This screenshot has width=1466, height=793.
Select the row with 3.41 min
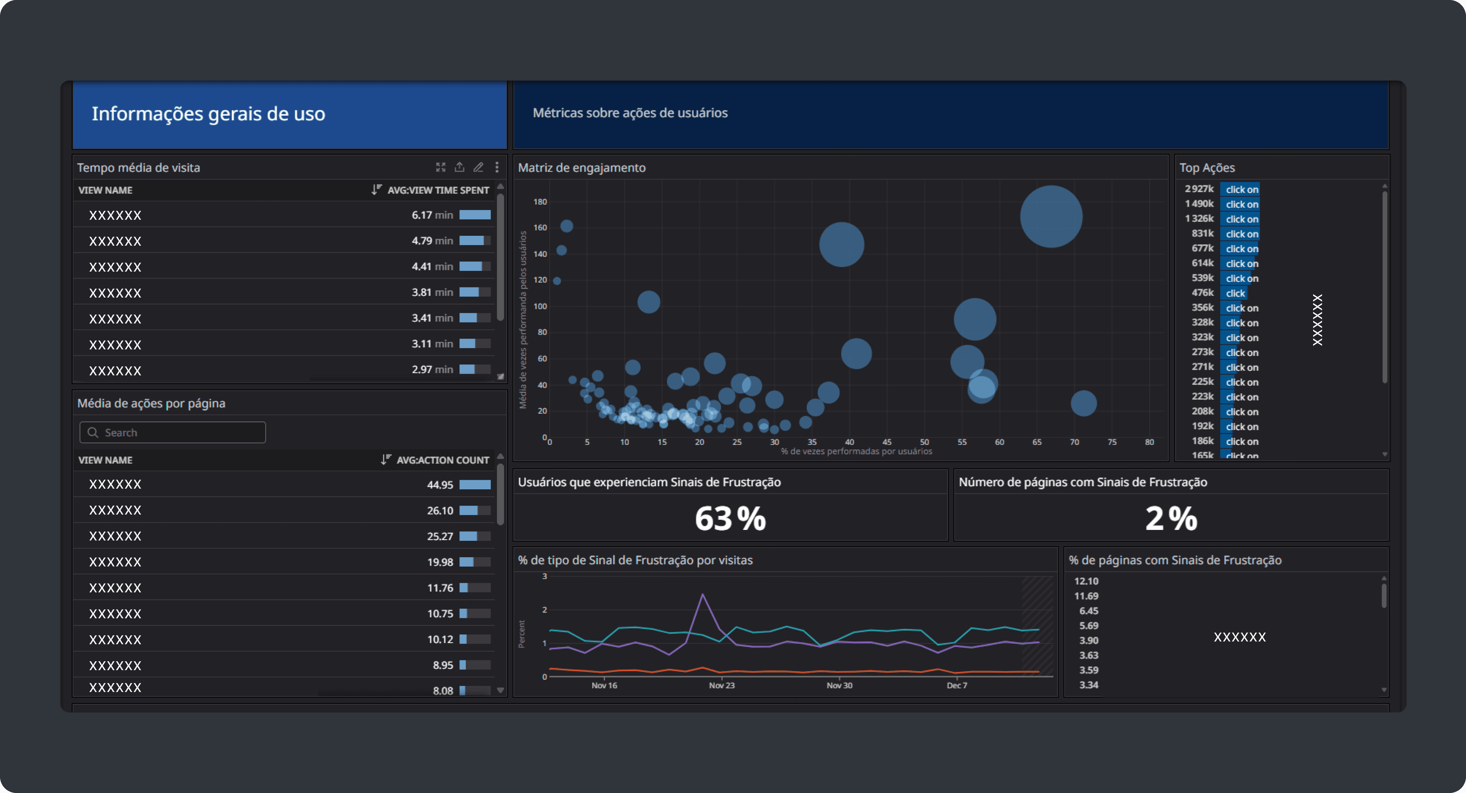[284, 317]
